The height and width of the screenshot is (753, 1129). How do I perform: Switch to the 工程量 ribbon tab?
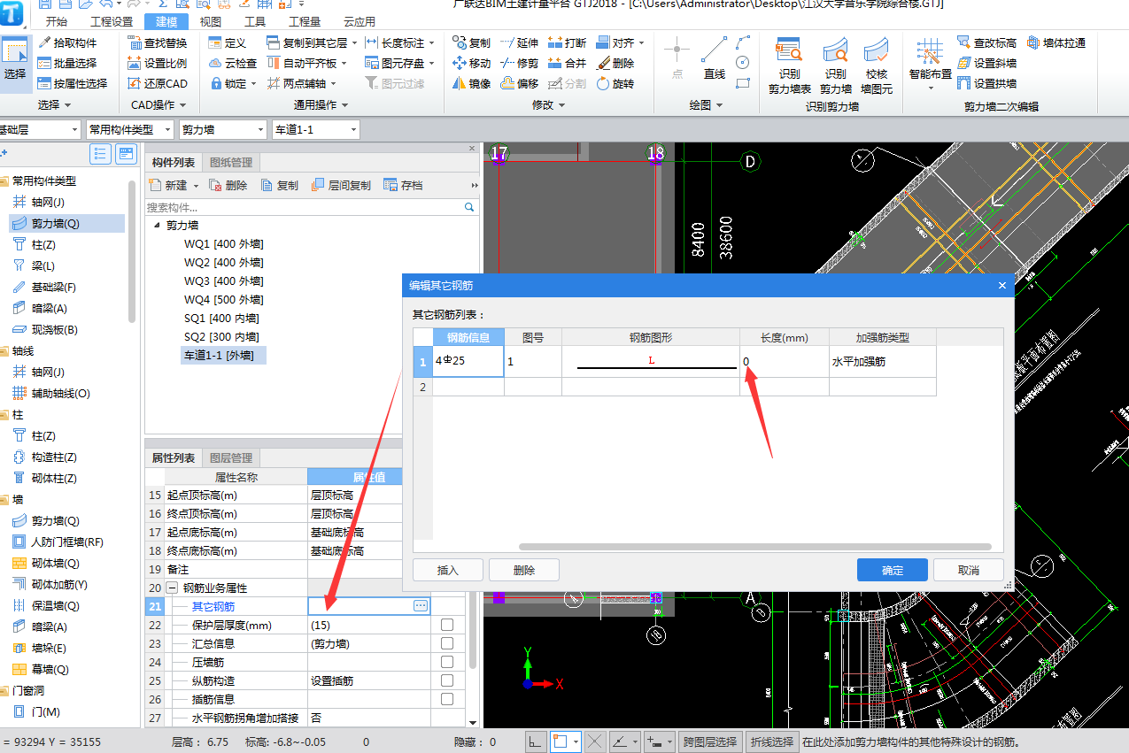305,21
